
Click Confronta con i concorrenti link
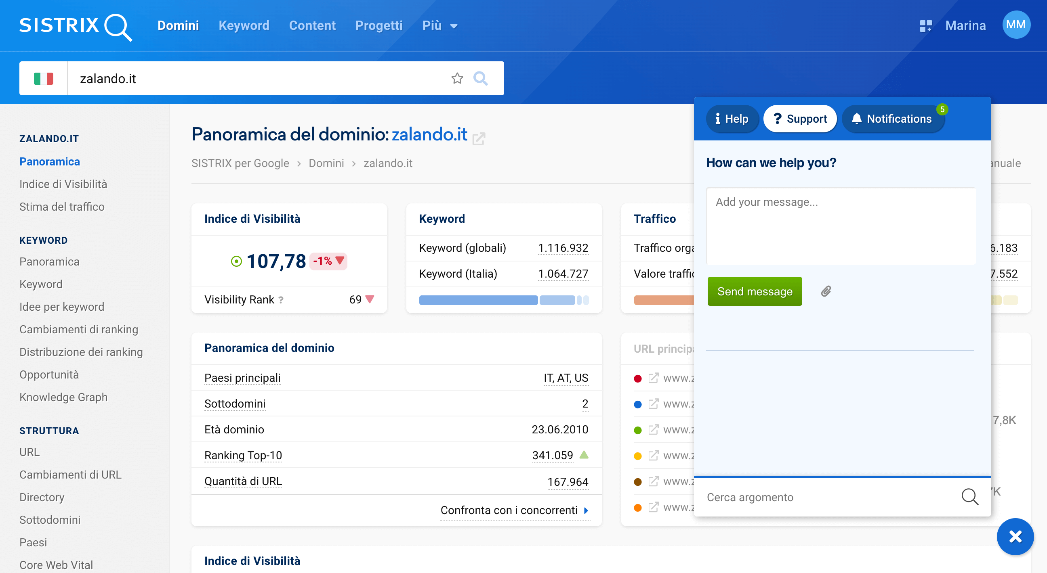click(515, 510)
